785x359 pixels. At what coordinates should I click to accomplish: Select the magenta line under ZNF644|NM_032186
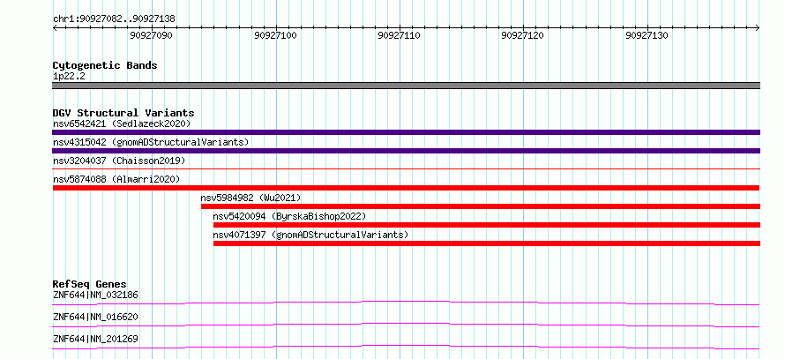[406, 303]
